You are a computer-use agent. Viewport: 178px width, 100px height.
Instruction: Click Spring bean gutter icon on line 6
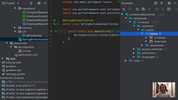pos(55,20)
